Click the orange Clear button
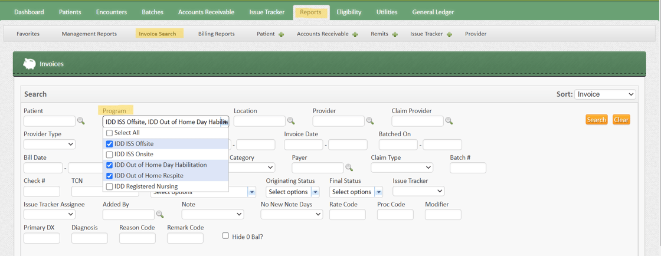Image resolution: width=661 pixels, height=256 pixels. pyautogui.click(x=621, y=120)
